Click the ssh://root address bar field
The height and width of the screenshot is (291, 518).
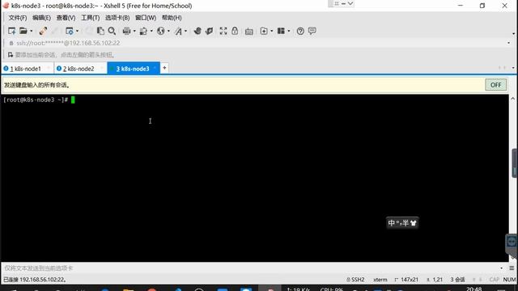tap(257, 43)
